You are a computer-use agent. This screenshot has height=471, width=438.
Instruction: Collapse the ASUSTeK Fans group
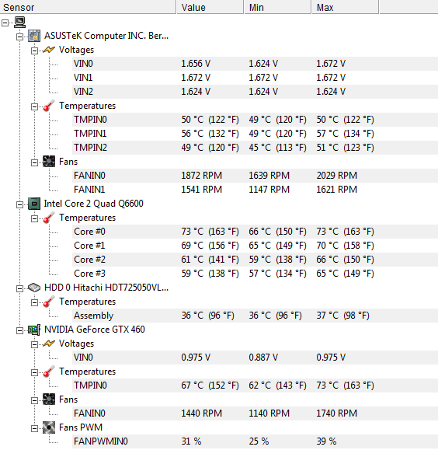[x=34, y=162]
